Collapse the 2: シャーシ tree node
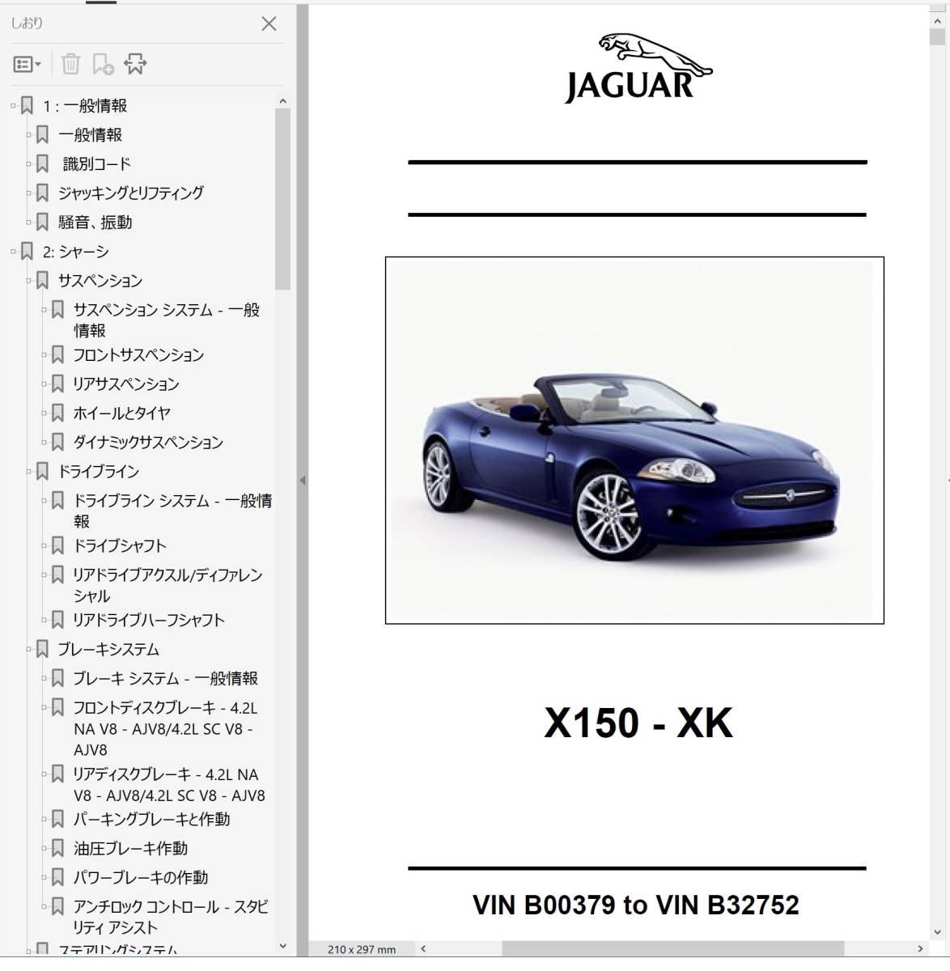The image size is (950, 971). point(13,252)
